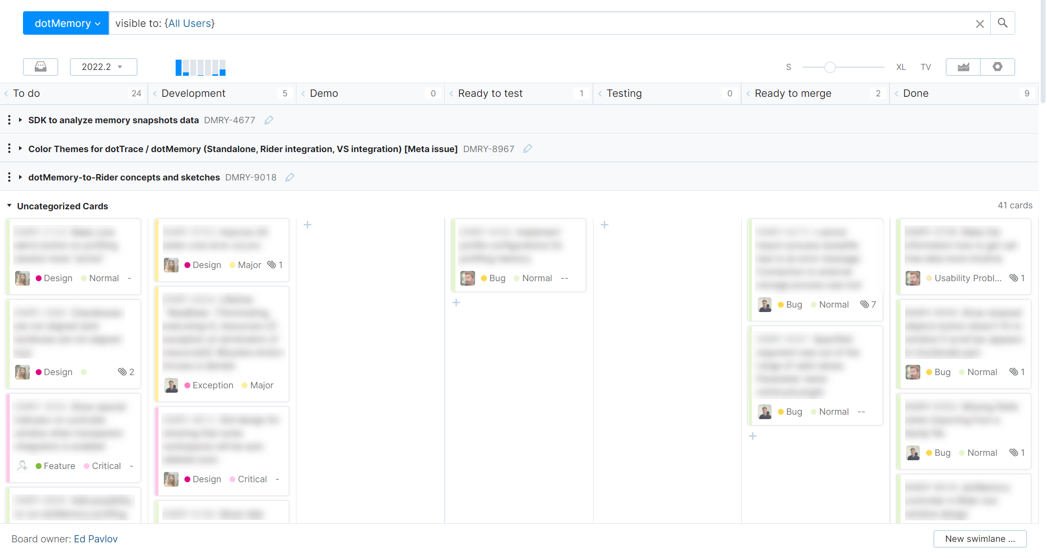Screen dimensions: 1047x558
Task: Expand Color Themes swimlane
Action: pyautogui.click(x=21, y=149)
